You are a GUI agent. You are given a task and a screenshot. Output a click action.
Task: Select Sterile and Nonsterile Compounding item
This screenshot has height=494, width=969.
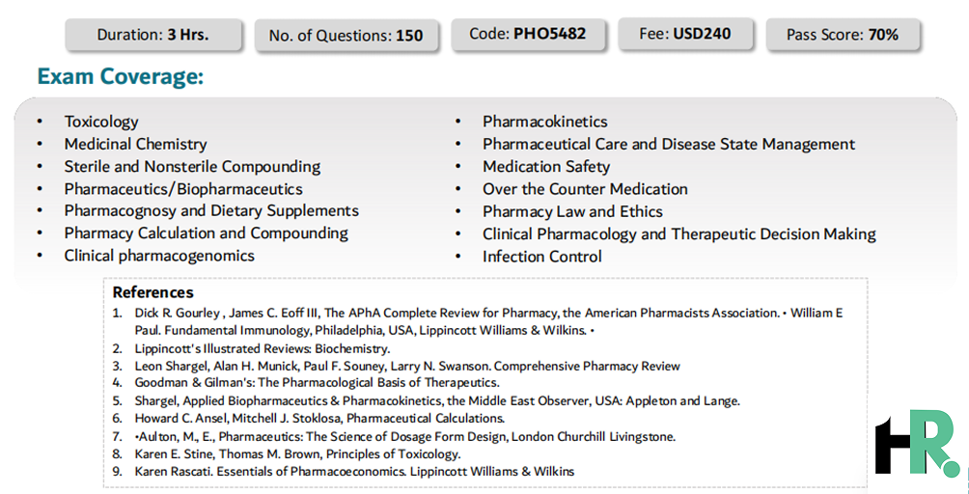(x=192, y=167)
